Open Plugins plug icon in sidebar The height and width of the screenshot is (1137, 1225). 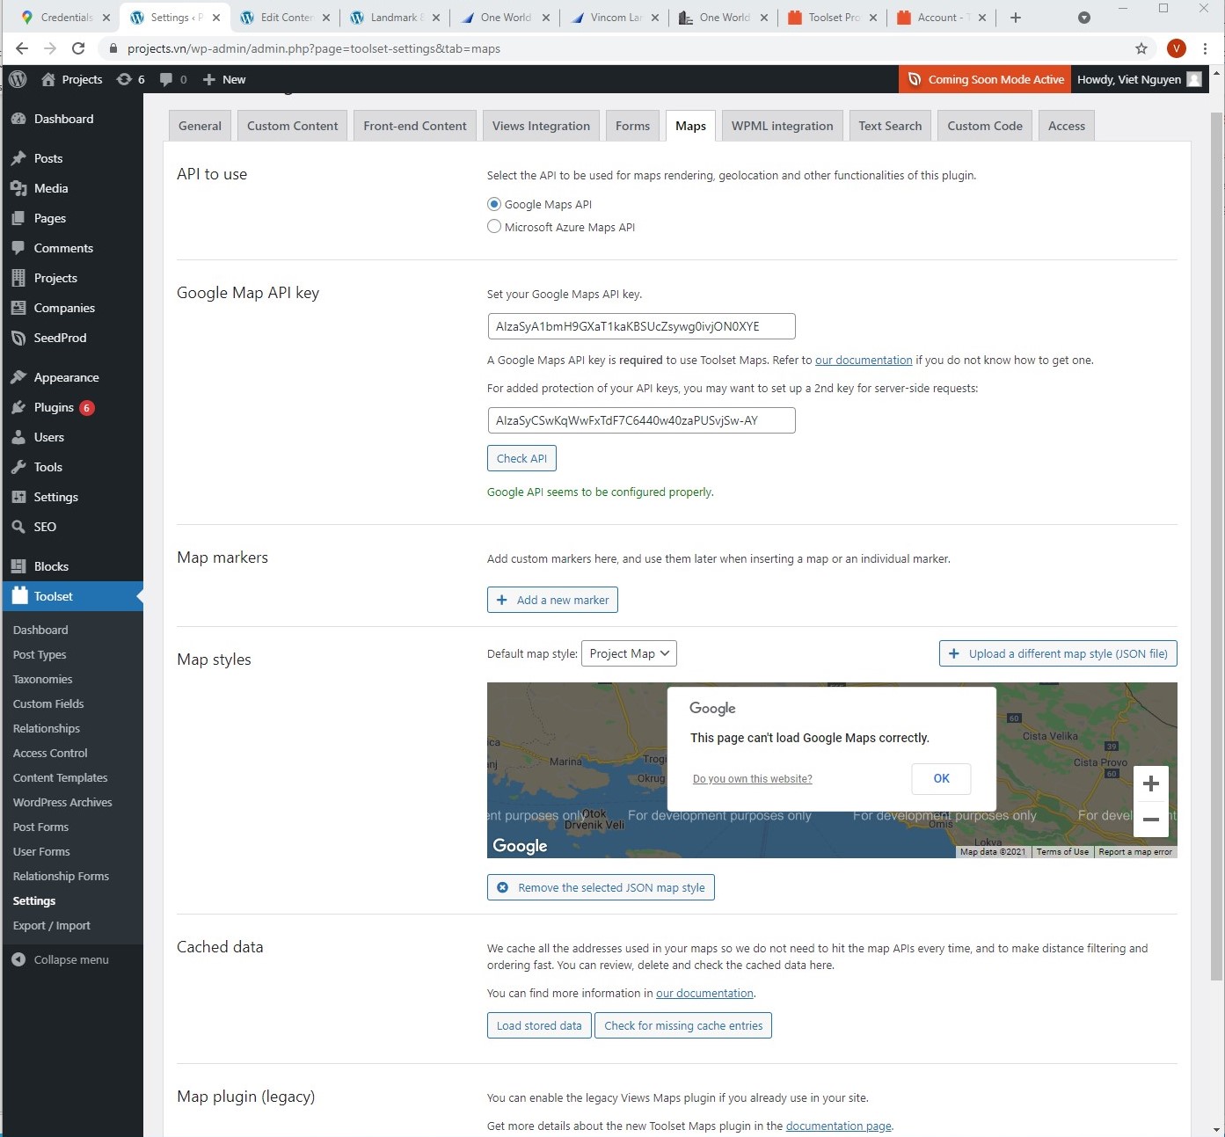pos(18,407)
